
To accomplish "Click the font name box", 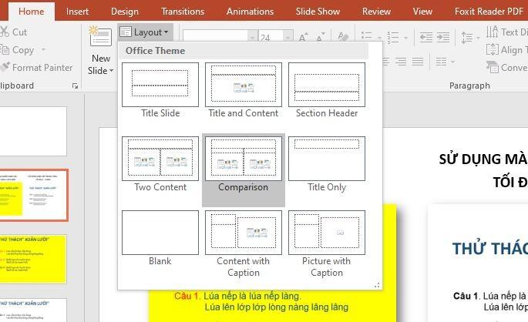I will point(216,37).
